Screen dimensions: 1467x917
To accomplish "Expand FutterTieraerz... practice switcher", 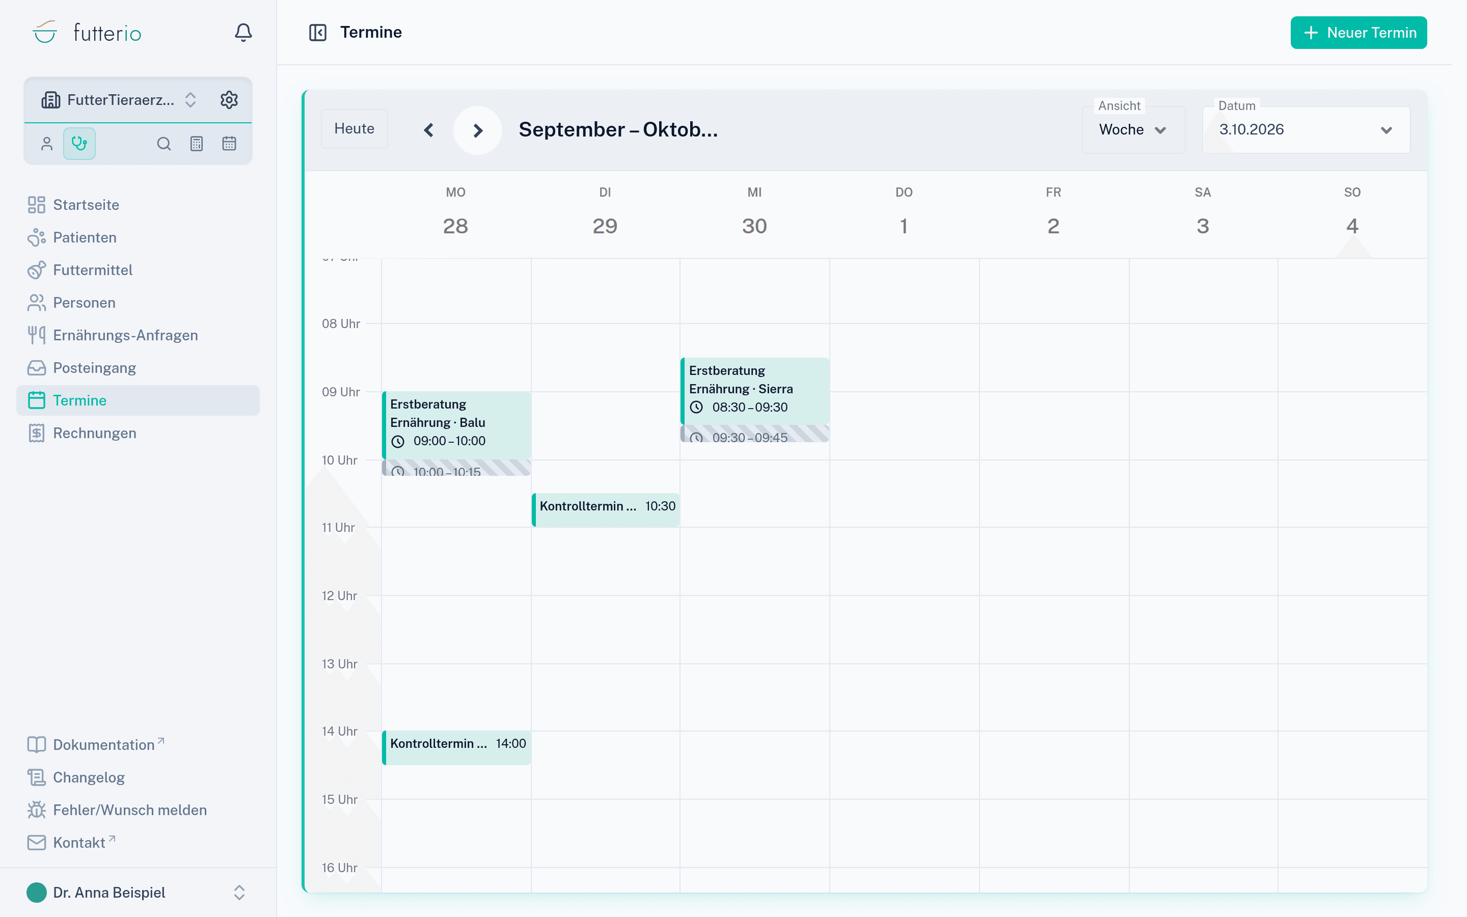I will tap(119, 100).
